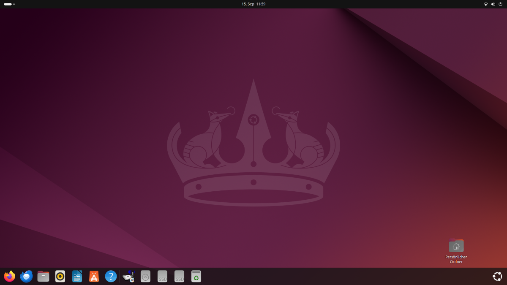Image resolution: width=507 pixels, height=285 pixels.
Task: Open the Help question mark icon
Action: [x=111, y=277]
